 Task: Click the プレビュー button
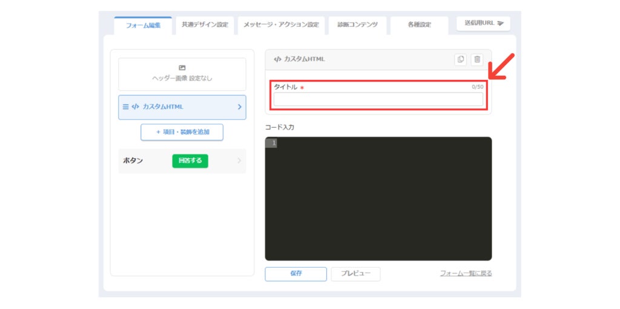[355, 274]
